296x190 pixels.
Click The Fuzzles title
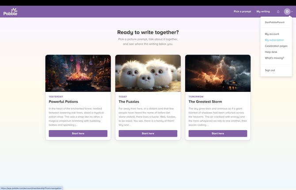129,102
